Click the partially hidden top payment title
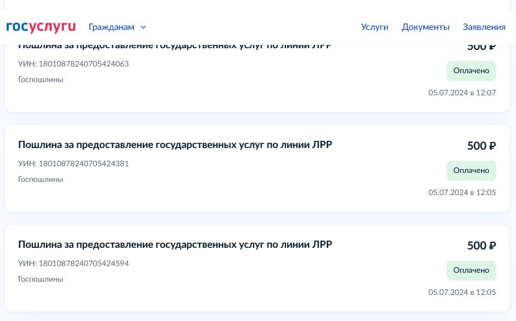The width and height of the screenshot is (516, 321). pyautogui.click(x=175, y=48)
